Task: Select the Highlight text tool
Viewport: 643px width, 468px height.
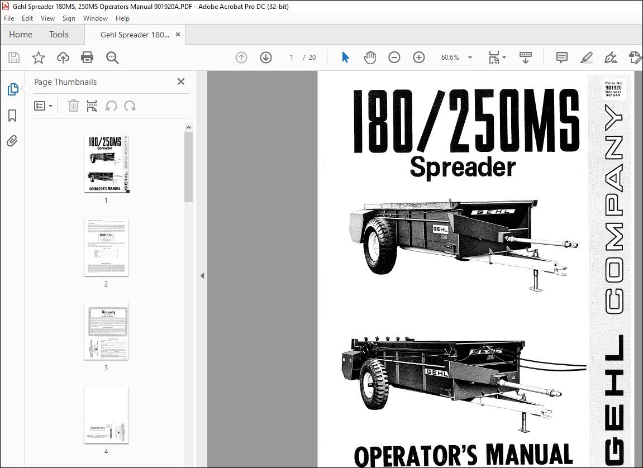Action: (x=587, y=57)
